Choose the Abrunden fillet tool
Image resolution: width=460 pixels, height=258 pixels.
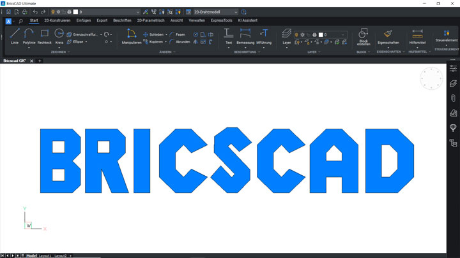[180, 42]
